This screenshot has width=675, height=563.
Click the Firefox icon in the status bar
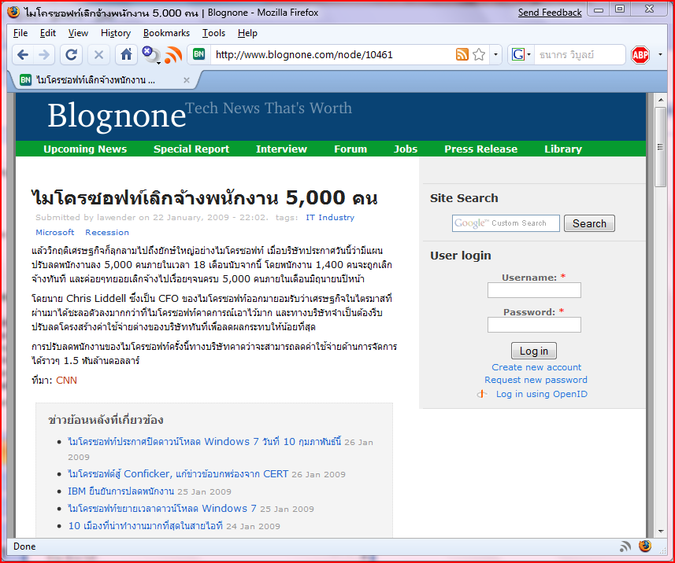click(x=645, y=546)
